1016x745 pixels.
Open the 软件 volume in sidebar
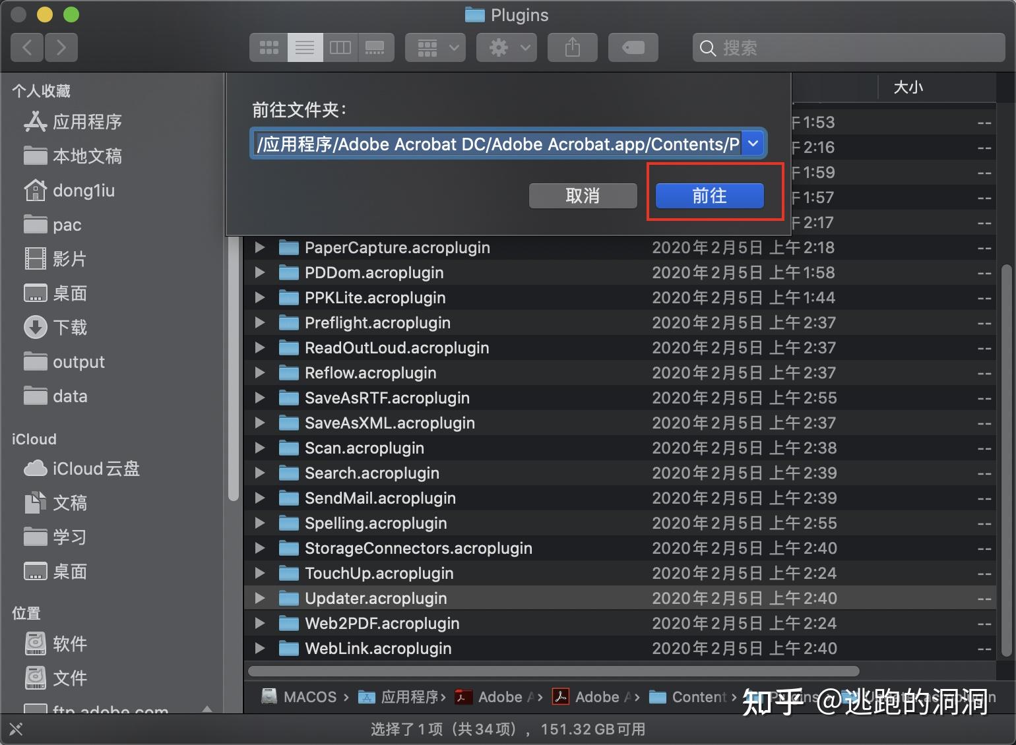click(x=55, y=643)
